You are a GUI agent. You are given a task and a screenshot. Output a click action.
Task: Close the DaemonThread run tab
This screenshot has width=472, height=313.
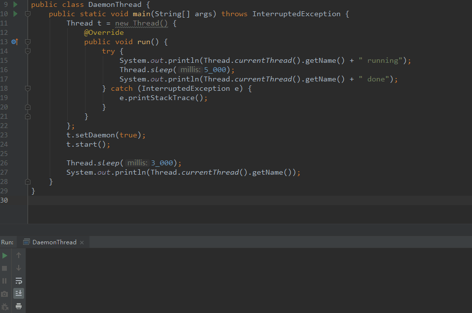[82, 242]
